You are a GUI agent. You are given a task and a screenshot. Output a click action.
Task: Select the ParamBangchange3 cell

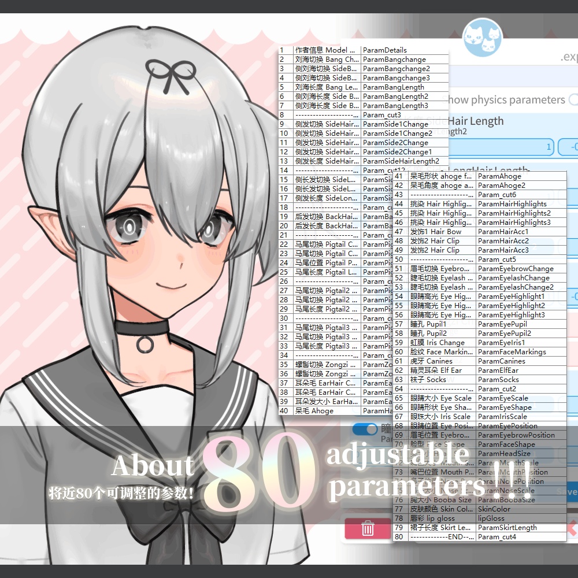point(405,78)
